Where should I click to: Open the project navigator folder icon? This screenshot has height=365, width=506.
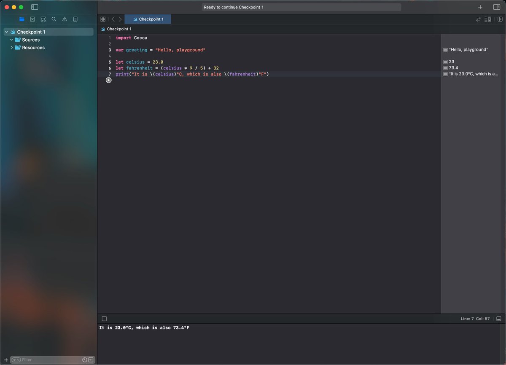22,19
